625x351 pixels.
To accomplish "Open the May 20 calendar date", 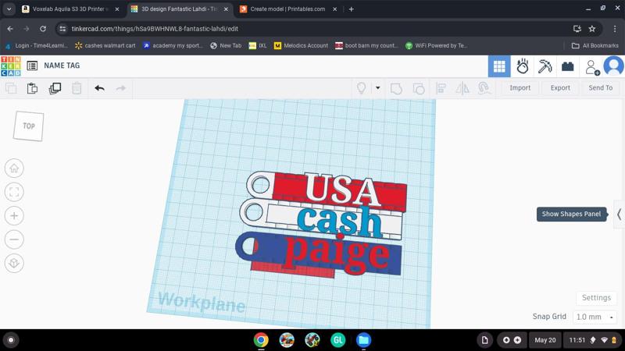I will pos(545,340).
